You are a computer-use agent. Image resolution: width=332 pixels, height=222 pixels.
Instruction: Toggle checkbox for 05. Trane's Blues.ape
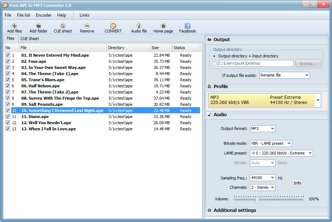pyautogui.click(x=8, y=80)
